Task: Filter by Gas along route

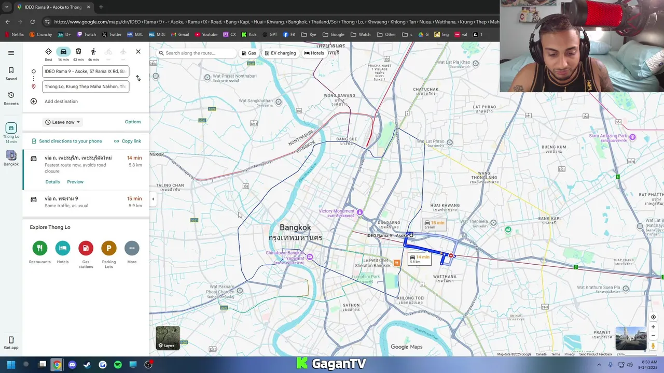Action: click(249, 53)
